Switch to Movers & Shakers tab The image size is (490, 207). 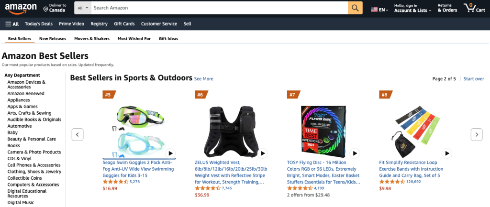pyautogui.click(x=92, y=39)
